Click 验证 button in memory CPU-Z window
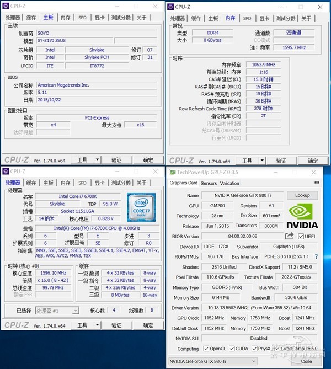331x369 pixels. [281, 161]
